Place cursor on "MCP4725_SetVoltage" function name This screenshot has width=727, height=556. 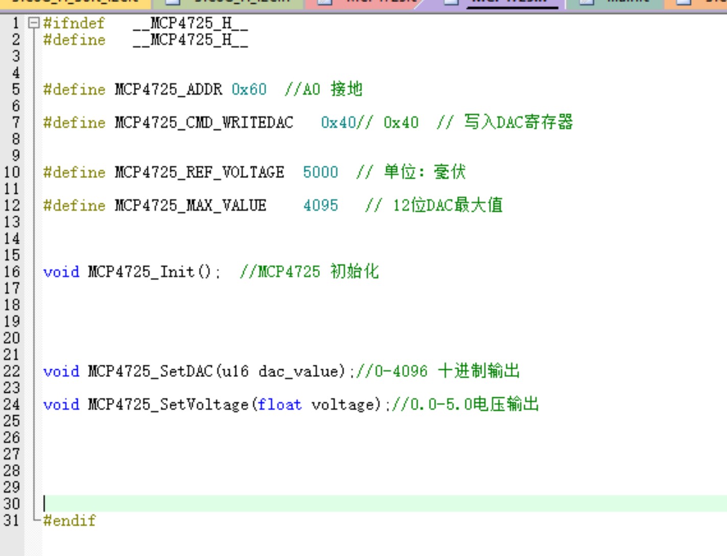(x=168, y=405)
